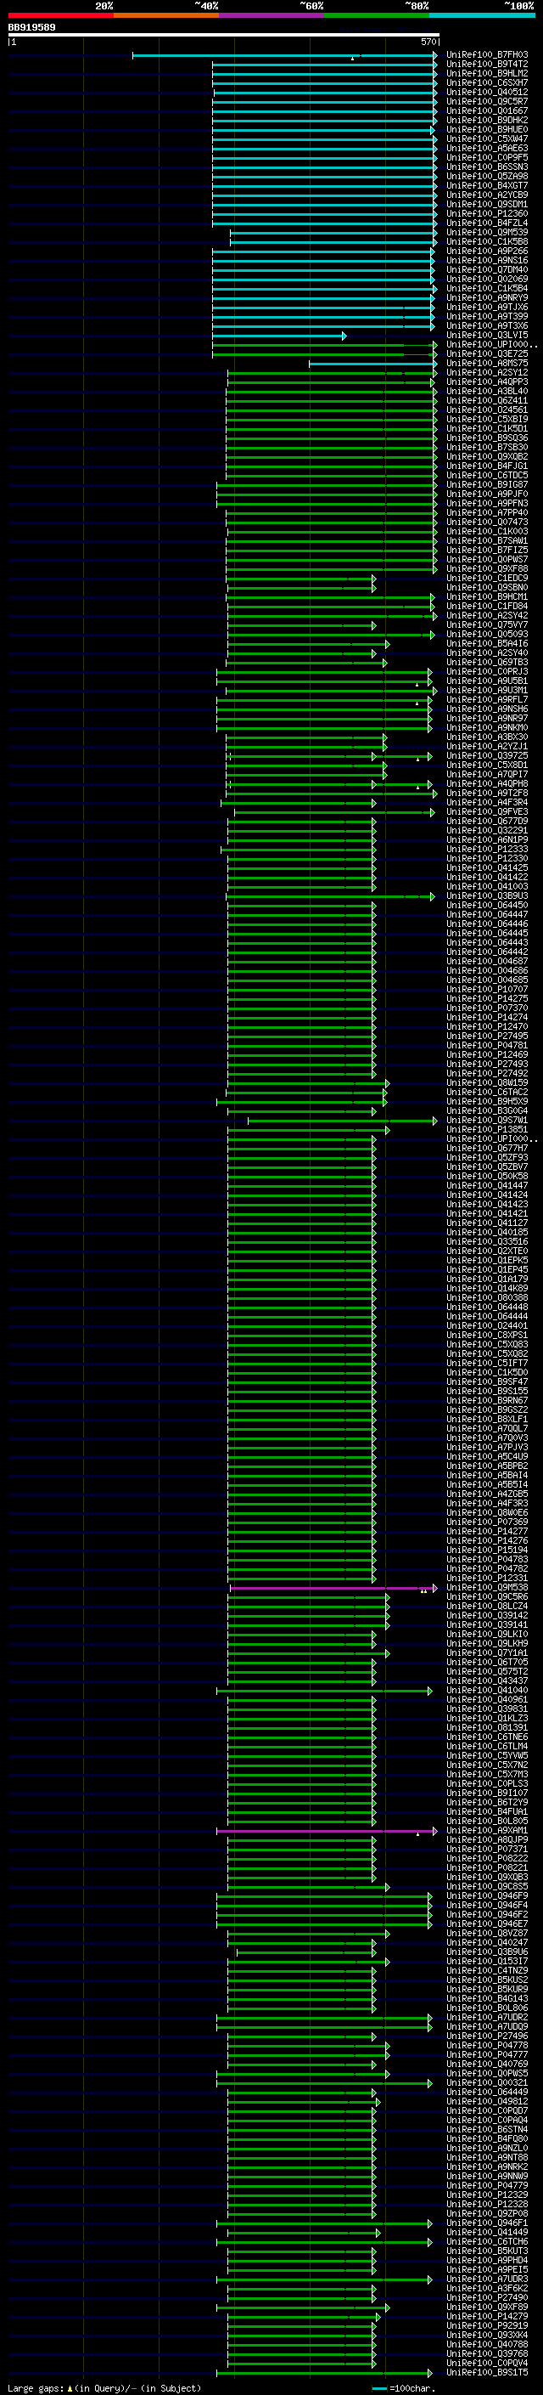The width and height of the screenshot is (543, 2395).
Task: Select the UniRef100_Q9XF89 label
Action: pyautogui.click(x=487, y=2307)
